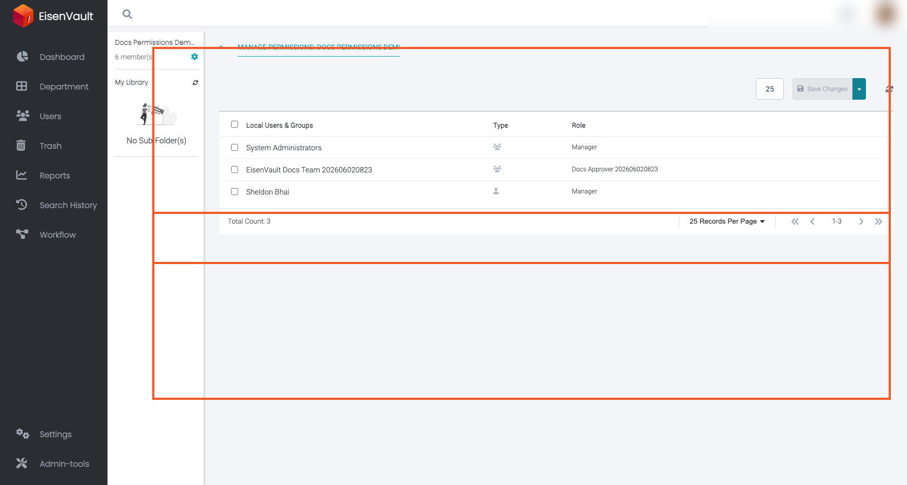Open the user profile avatar

pos(886,14)
